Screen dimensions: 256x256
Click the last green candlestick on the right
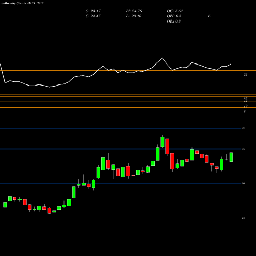coord(231,157)
